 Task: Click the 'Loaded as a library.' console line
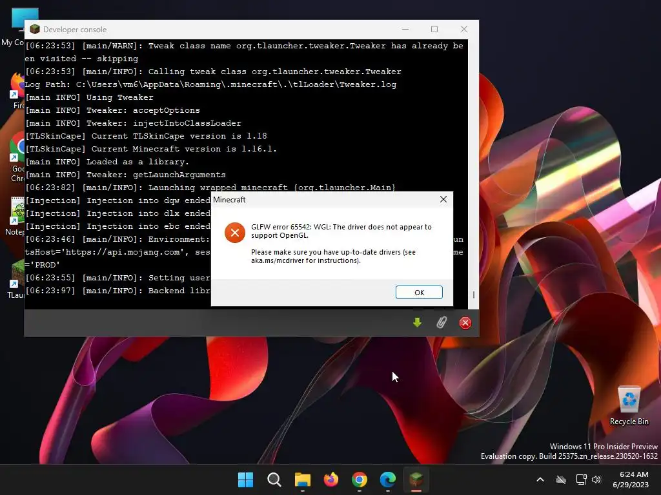tap(107, 162)
